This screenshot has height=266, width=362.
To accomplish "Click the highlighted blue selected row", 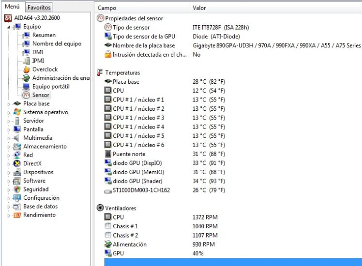I will 233,262.
